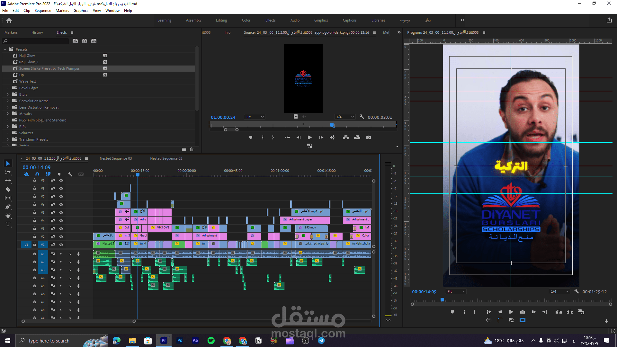
Task: Delete custom item with trash icon
Action: coord(192,149)
